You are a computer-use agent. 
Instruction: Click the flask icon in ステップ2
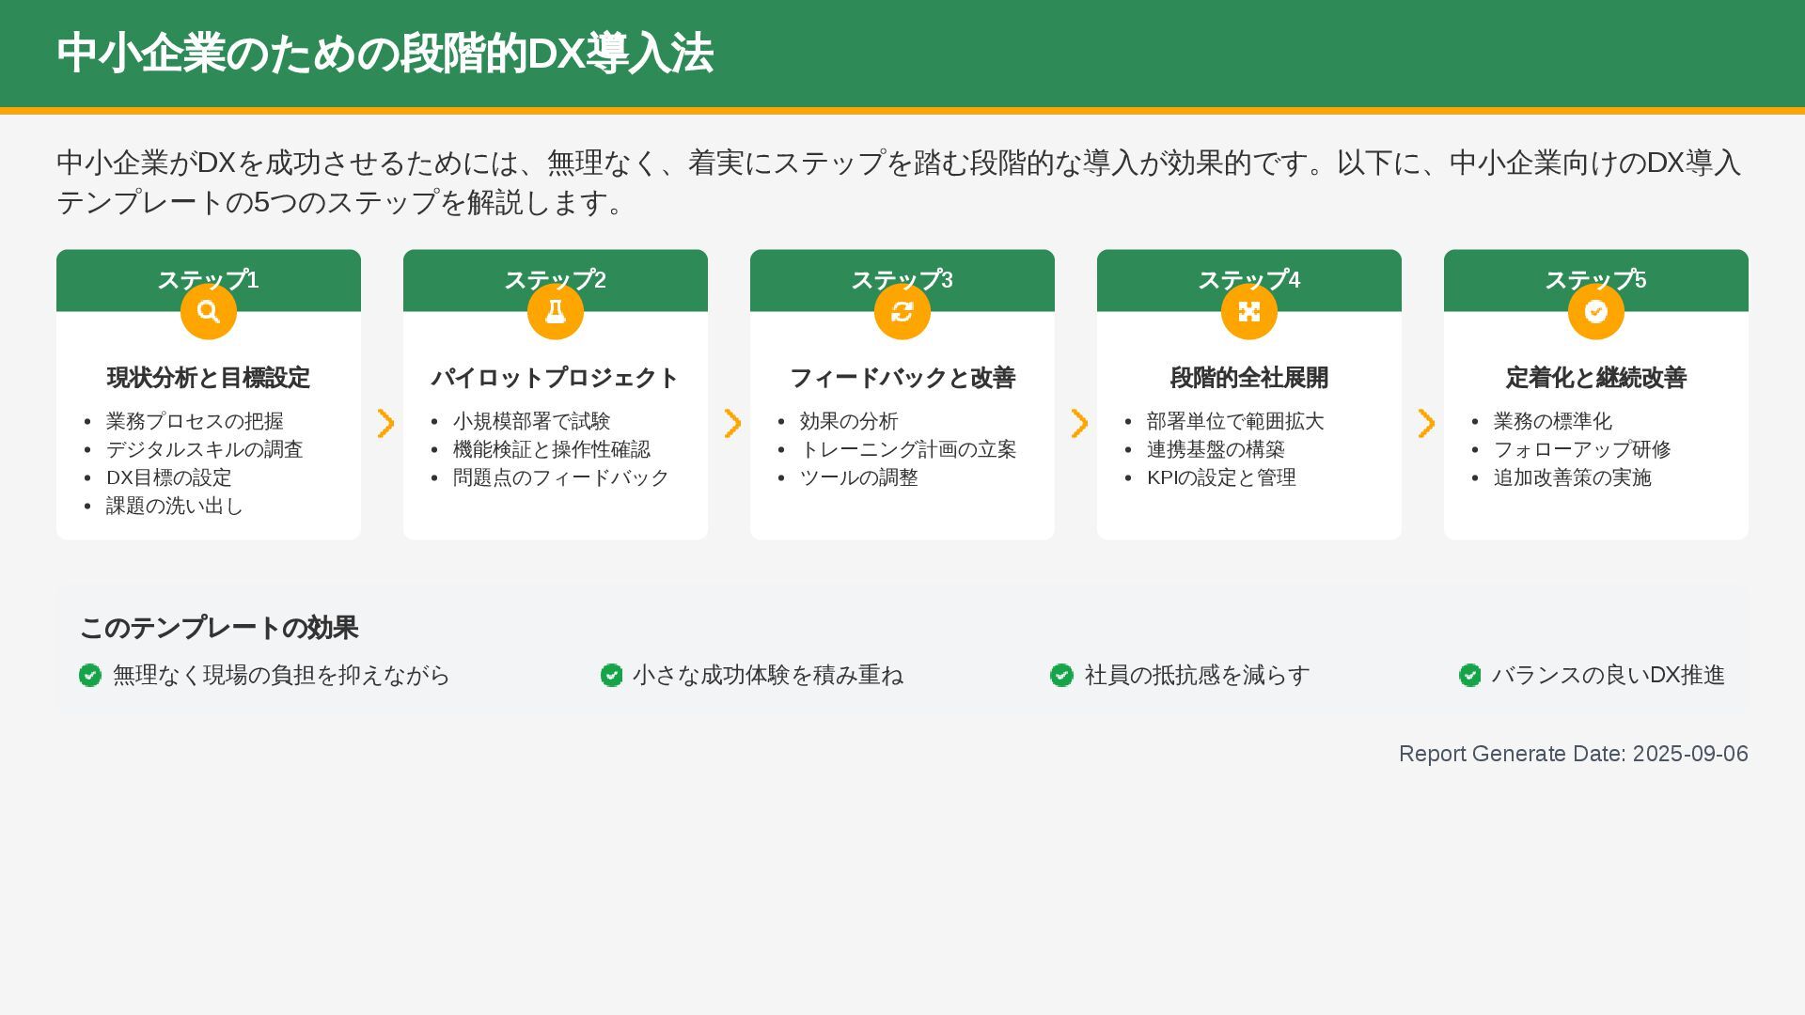[556, 311]
